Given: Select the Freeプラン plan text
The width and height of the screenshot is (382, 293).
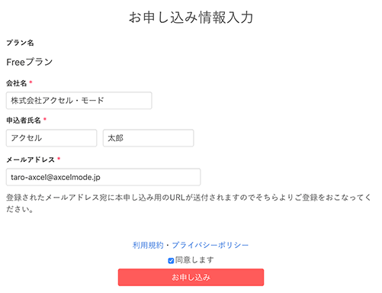Looking at the screenshot, I should [30, 62].
